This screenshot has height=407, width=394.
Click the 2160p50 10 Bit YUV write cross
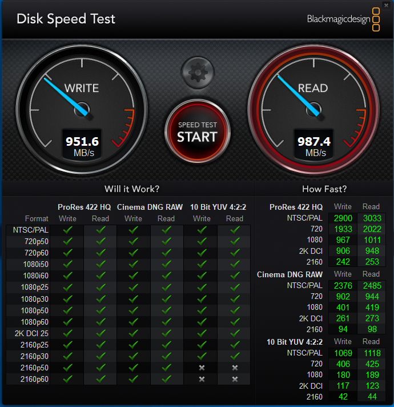(x=202, y=368)
